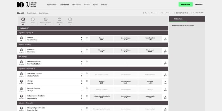Open match stats icon for San Martin Tucuman
The height and width of the screenshot is (111, 222).
[x=87, y=73]
